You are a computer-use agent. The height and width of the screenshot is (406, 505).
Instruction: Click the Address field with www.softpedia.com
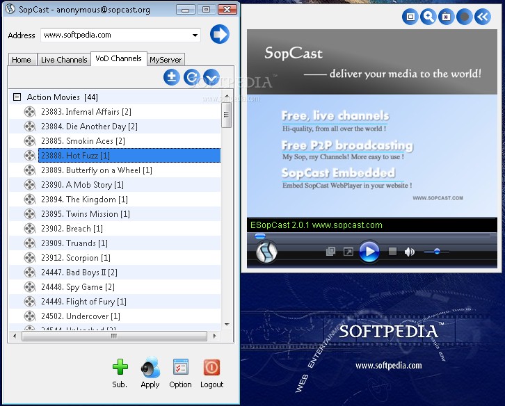[120, 35]
